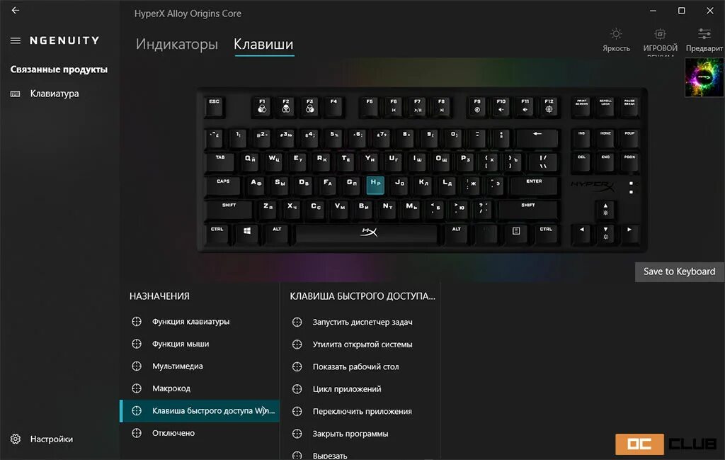This screenshot has height=460, width=725.
Task: Click the RGB preset preview thumbnail
Action: [x=704, y=77]
